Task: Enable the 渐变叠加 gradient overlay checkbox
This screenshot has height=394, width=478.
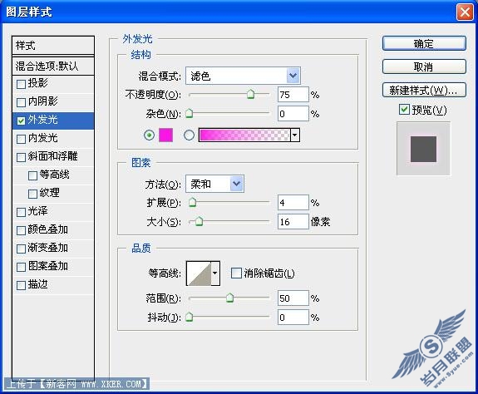Action: point(21,249)
